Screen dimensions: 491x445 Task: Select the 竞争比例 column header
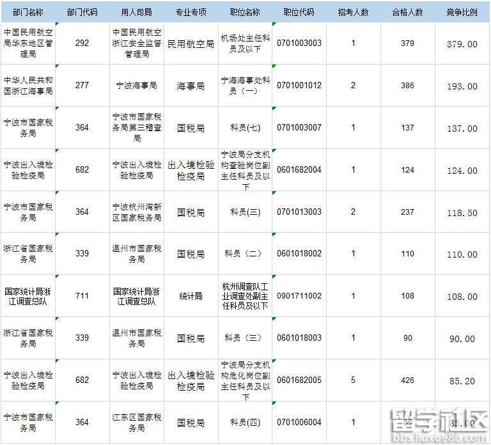click(x=462, y=12)
